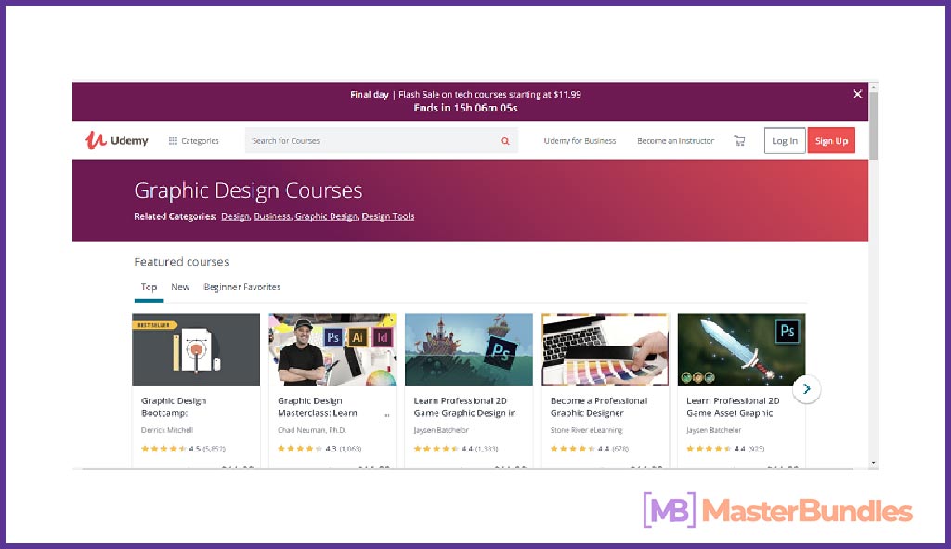The image size is (951, 549).
Task: Open Udemy for Business link
Action: (x=580, y=141)
